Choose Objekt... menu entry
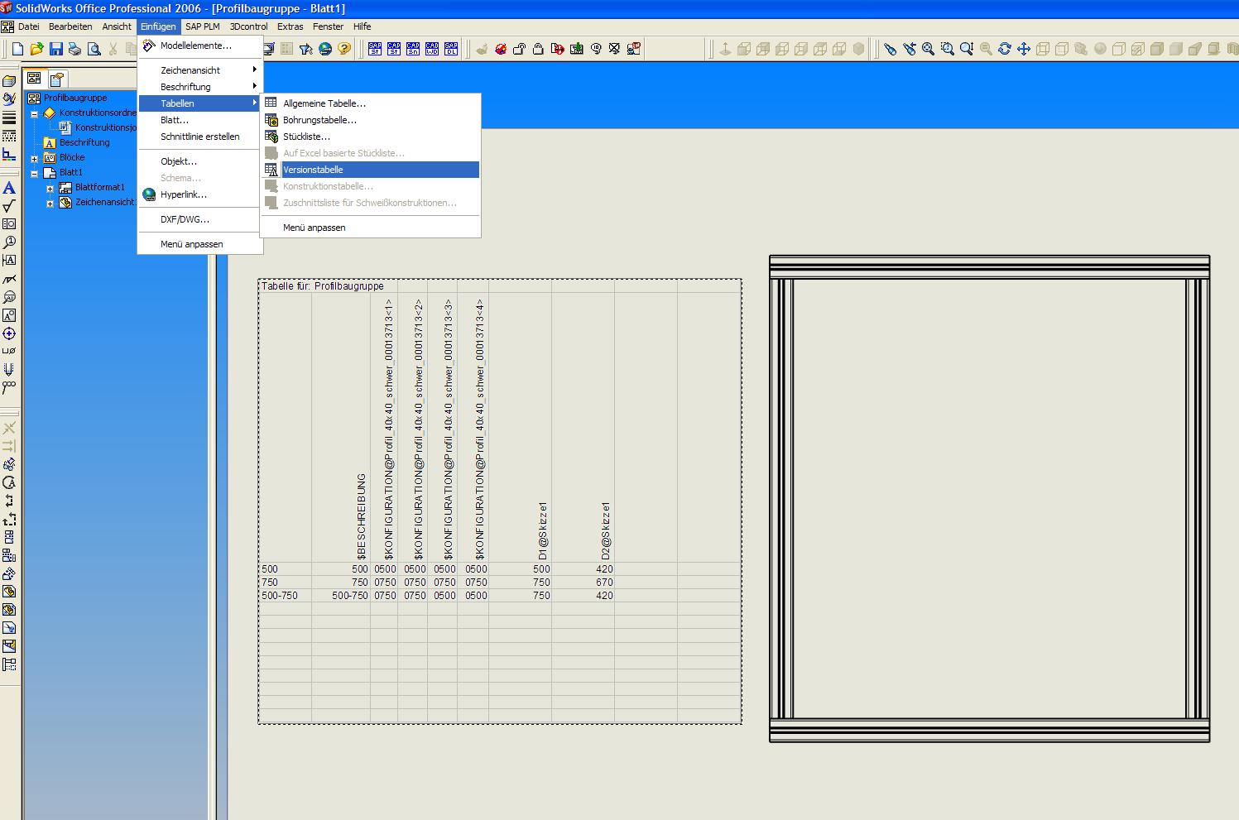The height and width of the screenshot is (820, 1239). (x=200, y=161)
